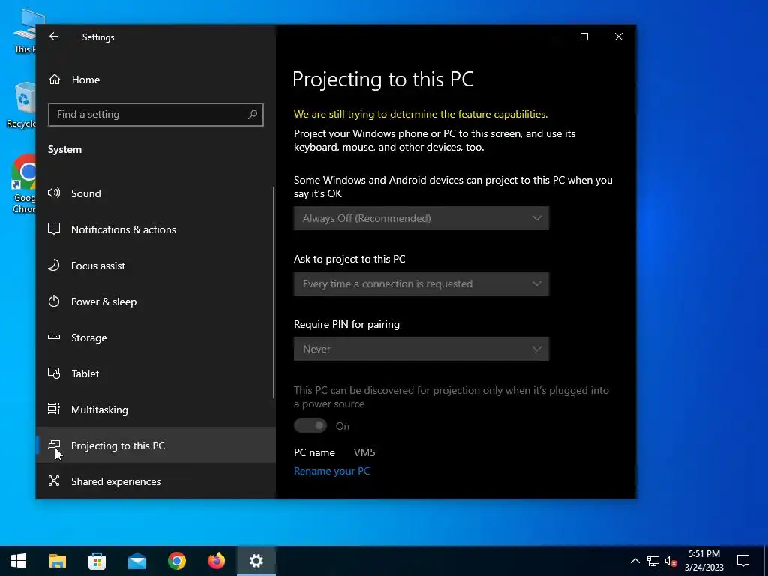Open Focus assist settings
This screenshot has height=576, width=768.
pos(156,265)
